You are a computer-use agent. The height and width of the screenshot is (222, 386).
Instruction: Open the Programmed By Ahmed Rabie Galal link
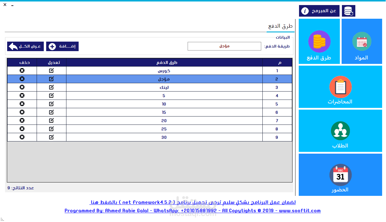pos(193,211)
